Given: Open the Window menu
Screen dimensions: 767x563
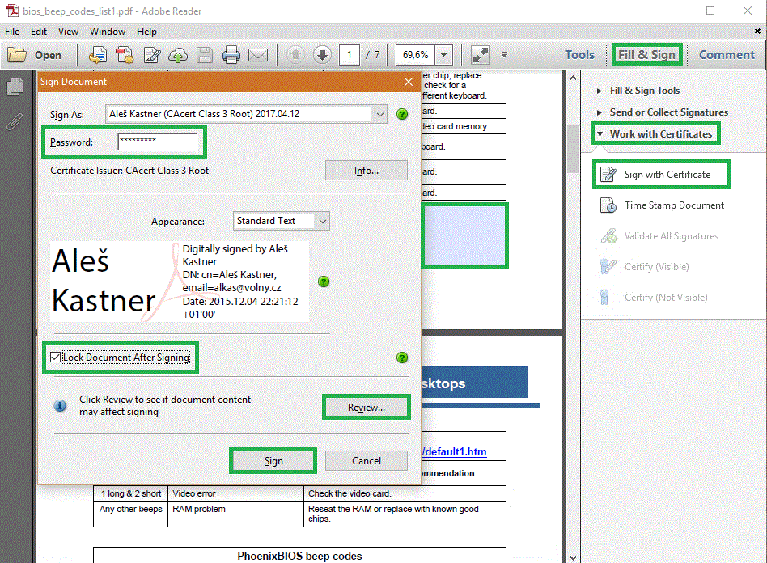Looking at the screenshot, I should tap(107, 32).
